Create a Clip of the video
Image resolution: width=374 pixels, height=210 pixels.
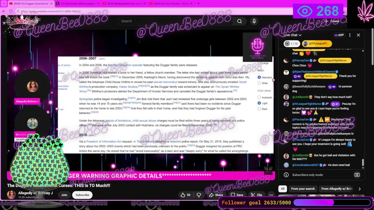tap(257, 195)
